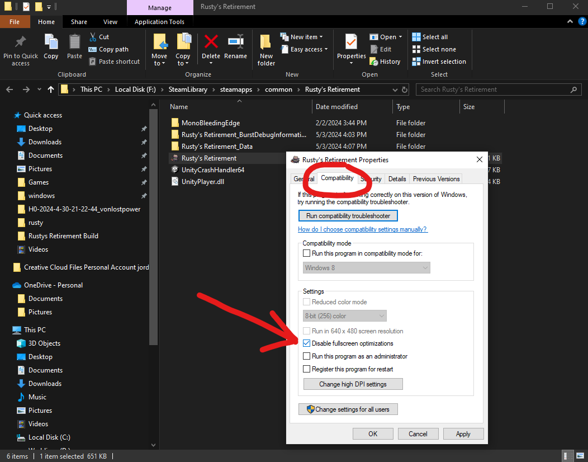588x462 pixels.
Task: Sort by the Date modified column header
Action: pos(336,107)
